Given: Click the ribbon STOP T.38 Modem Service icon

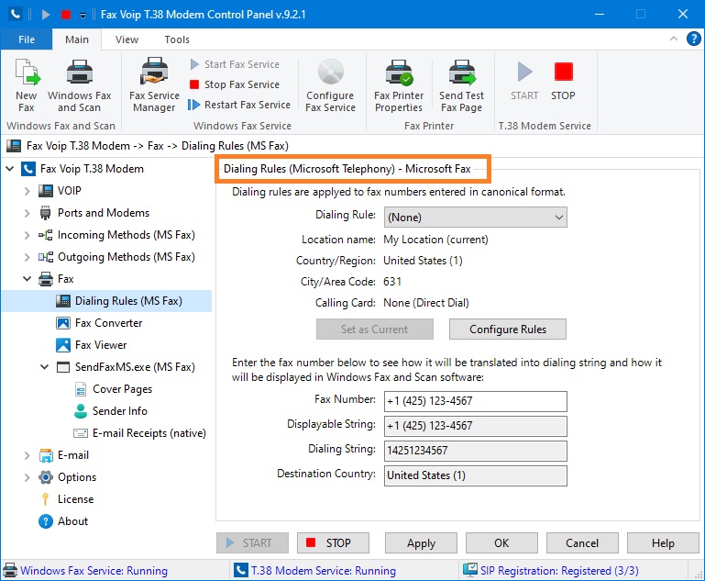Looking at the screenshot, I should [563, 81].
